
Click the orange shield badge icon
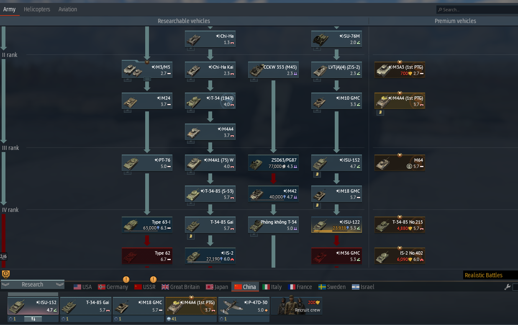click(6, 274)
